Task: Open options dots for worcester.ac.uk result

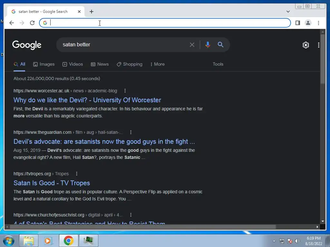Action: pyautogui.click(x=125, y=91)
